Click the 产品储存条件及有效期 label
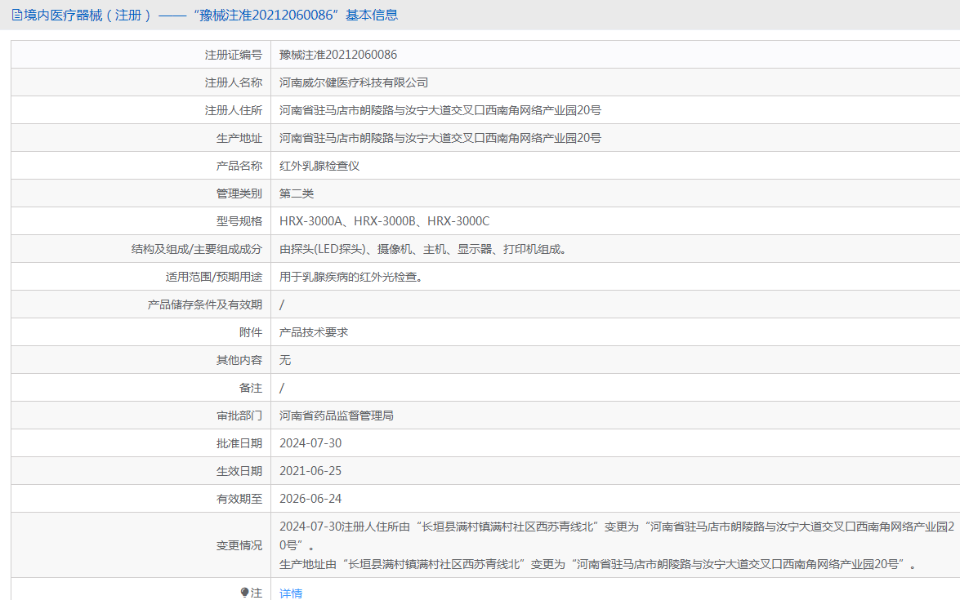This screenshot has height=600, width=960. 204,304
